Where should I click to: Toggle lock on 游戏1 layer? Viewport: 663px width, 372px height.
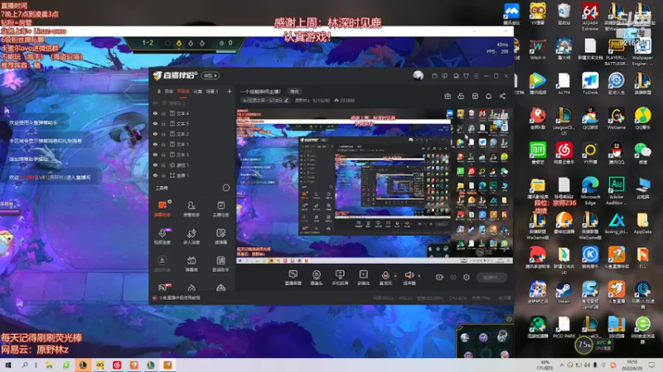click(163, 165)
